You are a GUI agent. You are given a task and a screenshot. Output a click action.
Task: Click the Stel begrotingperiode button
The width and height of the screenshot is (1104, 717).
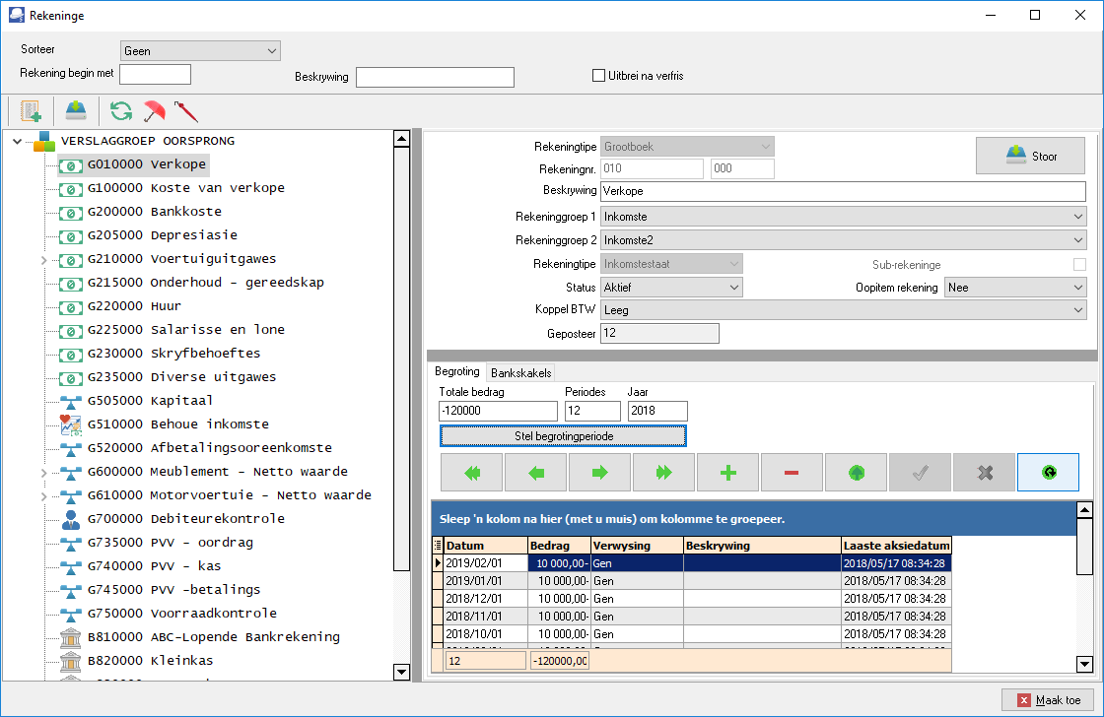563,436
